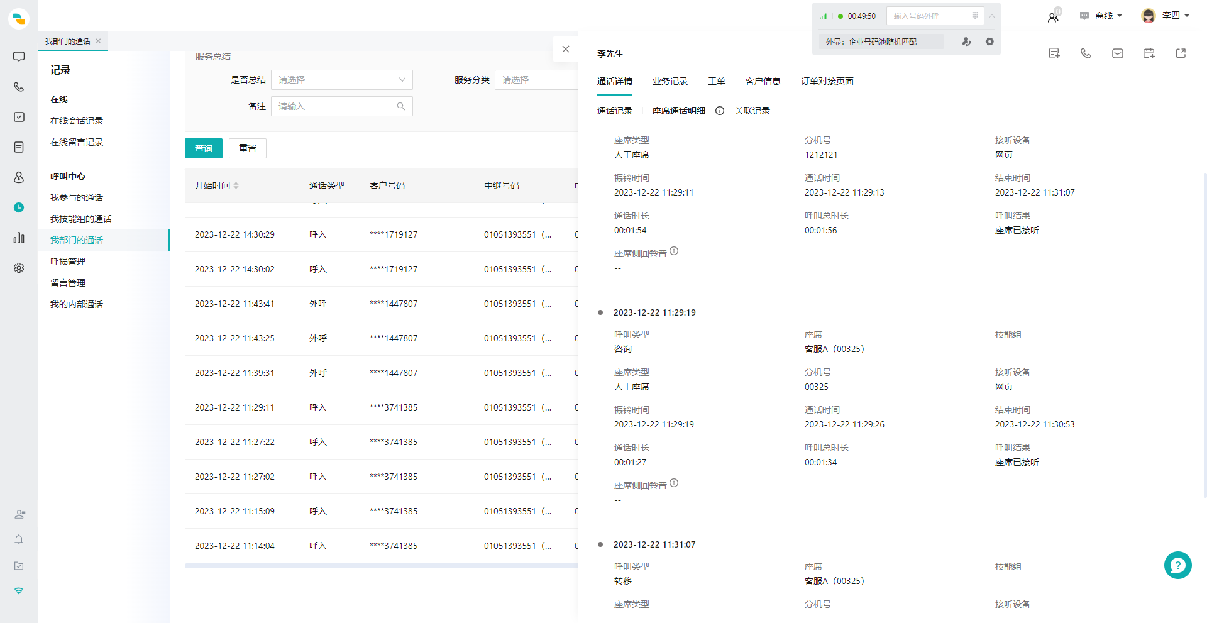1207x623 pixels.
Task: Open the task checkbox sidebar icon
Action: (x=19, y=117)
